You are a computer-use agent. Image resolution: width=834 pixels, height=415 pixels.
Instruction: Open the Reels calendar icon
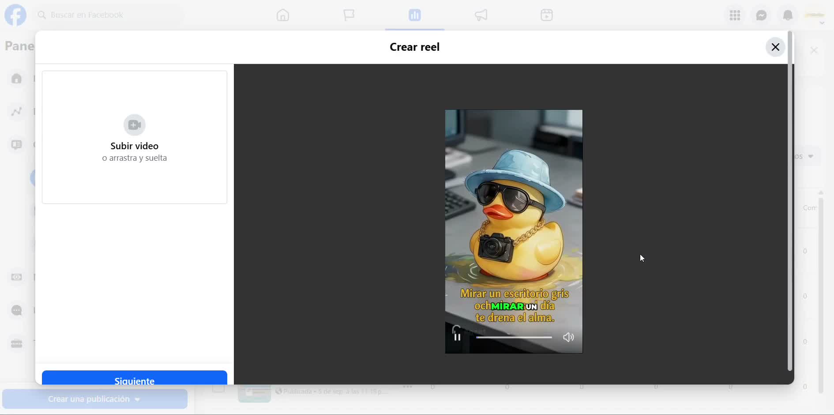tap(547, 15)
